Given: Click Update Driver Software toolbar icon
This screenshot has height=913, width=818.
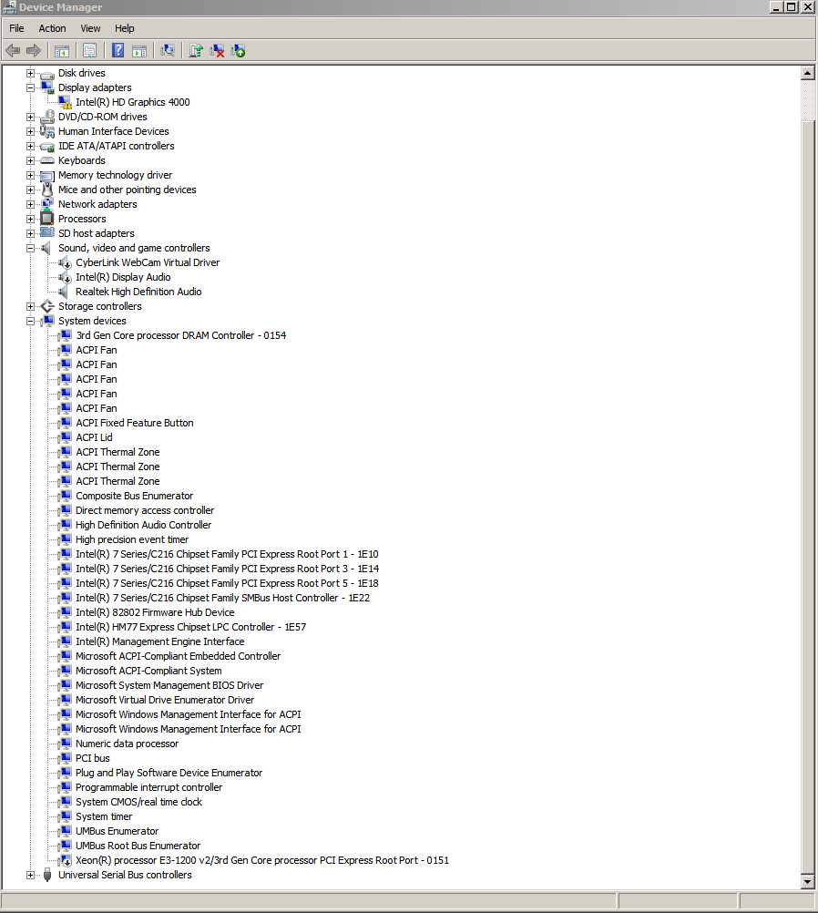Looking at the screenshot, I should [196, 51].
